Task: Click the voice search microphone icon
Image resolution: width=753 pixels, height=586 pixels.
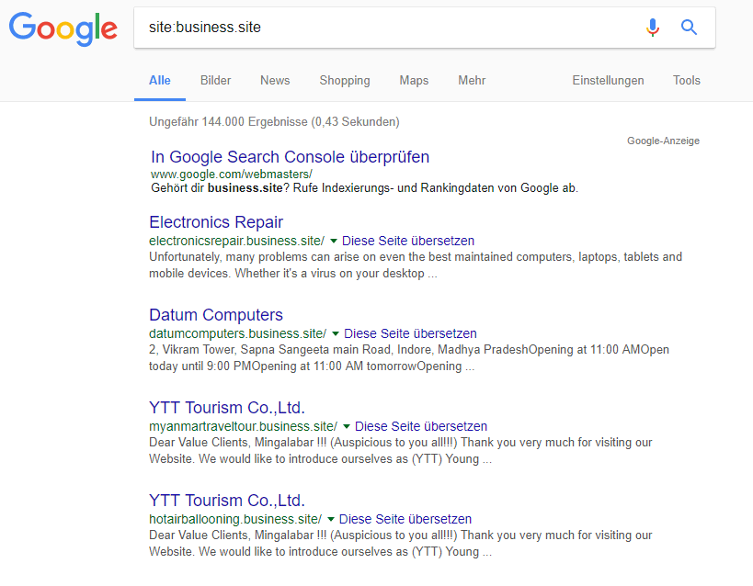Action: [653, 28]
